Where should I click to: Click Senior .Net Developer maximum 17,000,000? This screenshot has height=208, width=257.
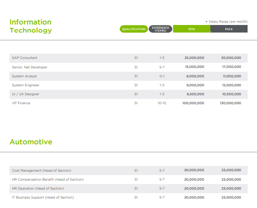click(x=232, y=67)
